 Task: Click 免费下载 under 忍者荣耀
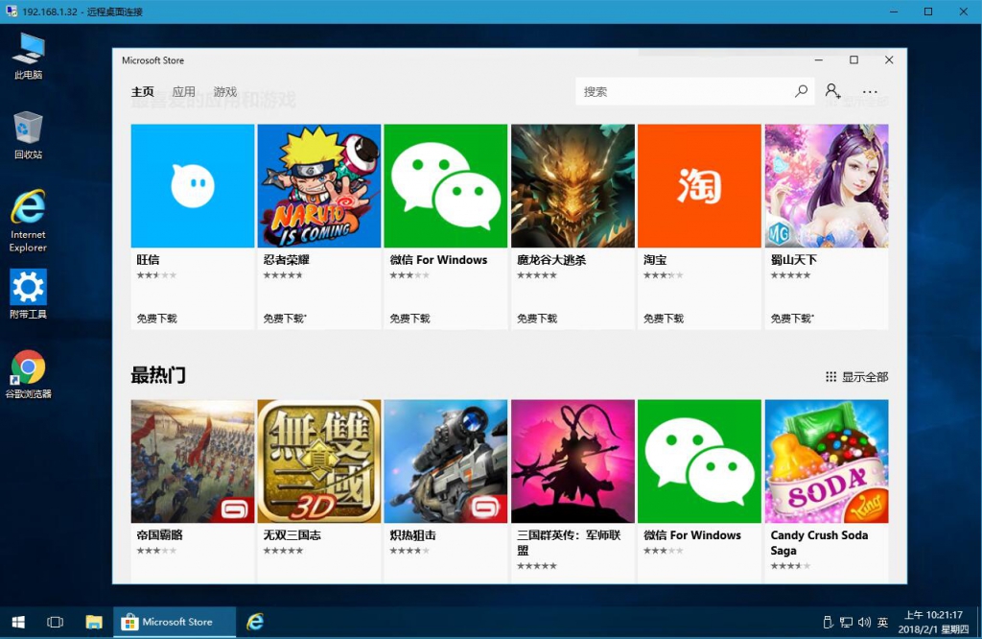pyautogui.click(x=284, y=319)
